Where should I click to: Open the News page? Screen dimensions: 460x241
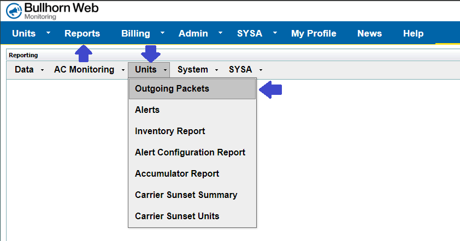coord(370,33)
